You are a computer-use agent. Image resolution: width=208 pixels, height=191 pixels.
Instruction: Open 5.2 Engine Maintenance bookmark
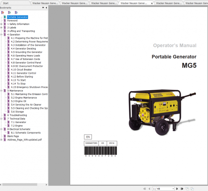[24, 98]
